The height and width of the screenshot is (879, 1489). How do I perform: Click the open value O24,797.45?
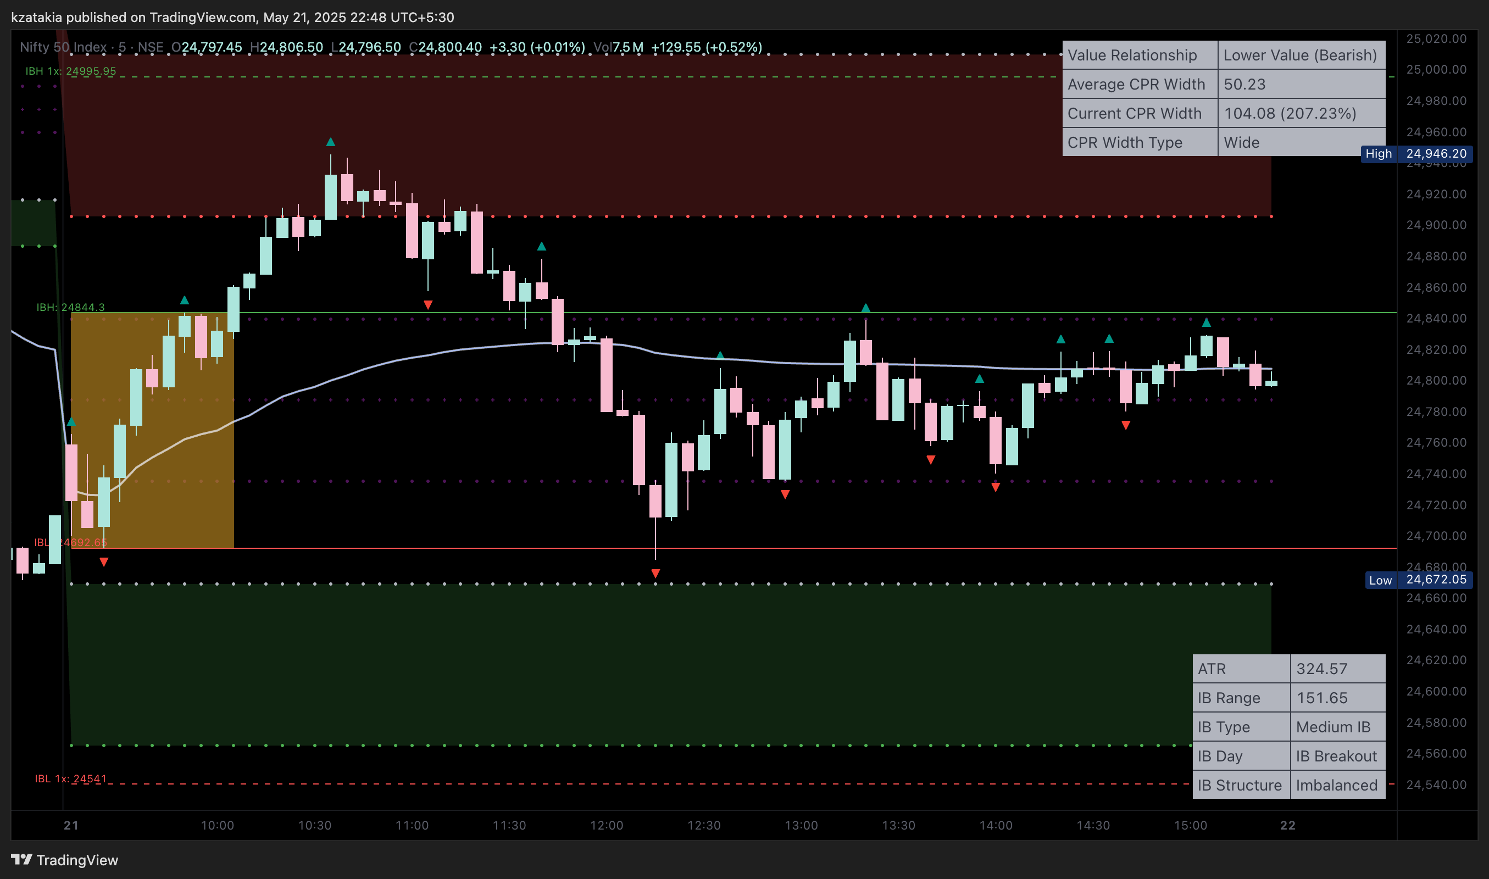tap(207, 47)
